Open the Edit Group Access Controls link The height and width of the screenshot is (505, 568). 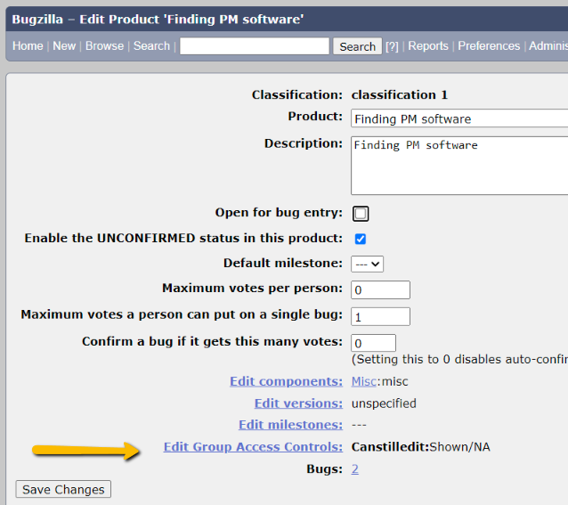(253, 447)
